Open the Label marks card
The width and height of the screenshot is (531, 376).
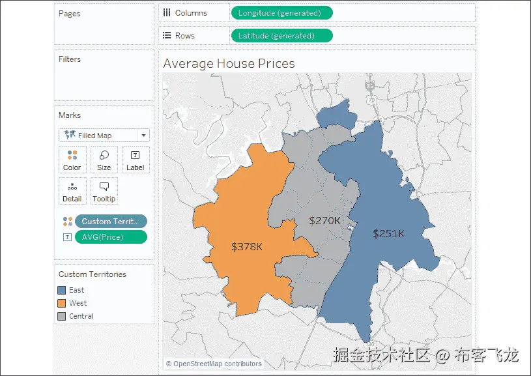[136, 160]
